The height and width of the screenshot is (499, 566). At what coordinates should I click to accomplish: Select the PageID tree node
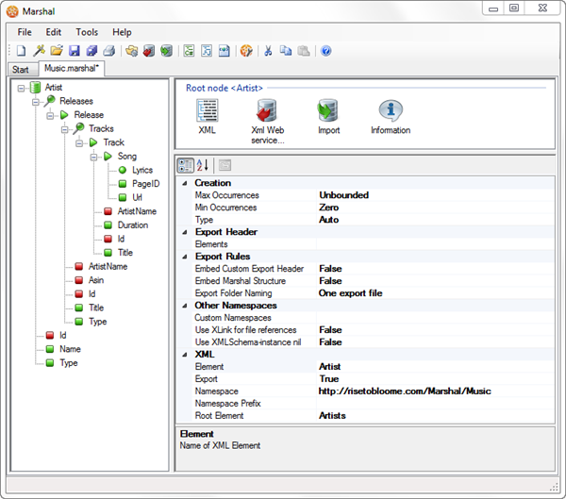(146, 184)
